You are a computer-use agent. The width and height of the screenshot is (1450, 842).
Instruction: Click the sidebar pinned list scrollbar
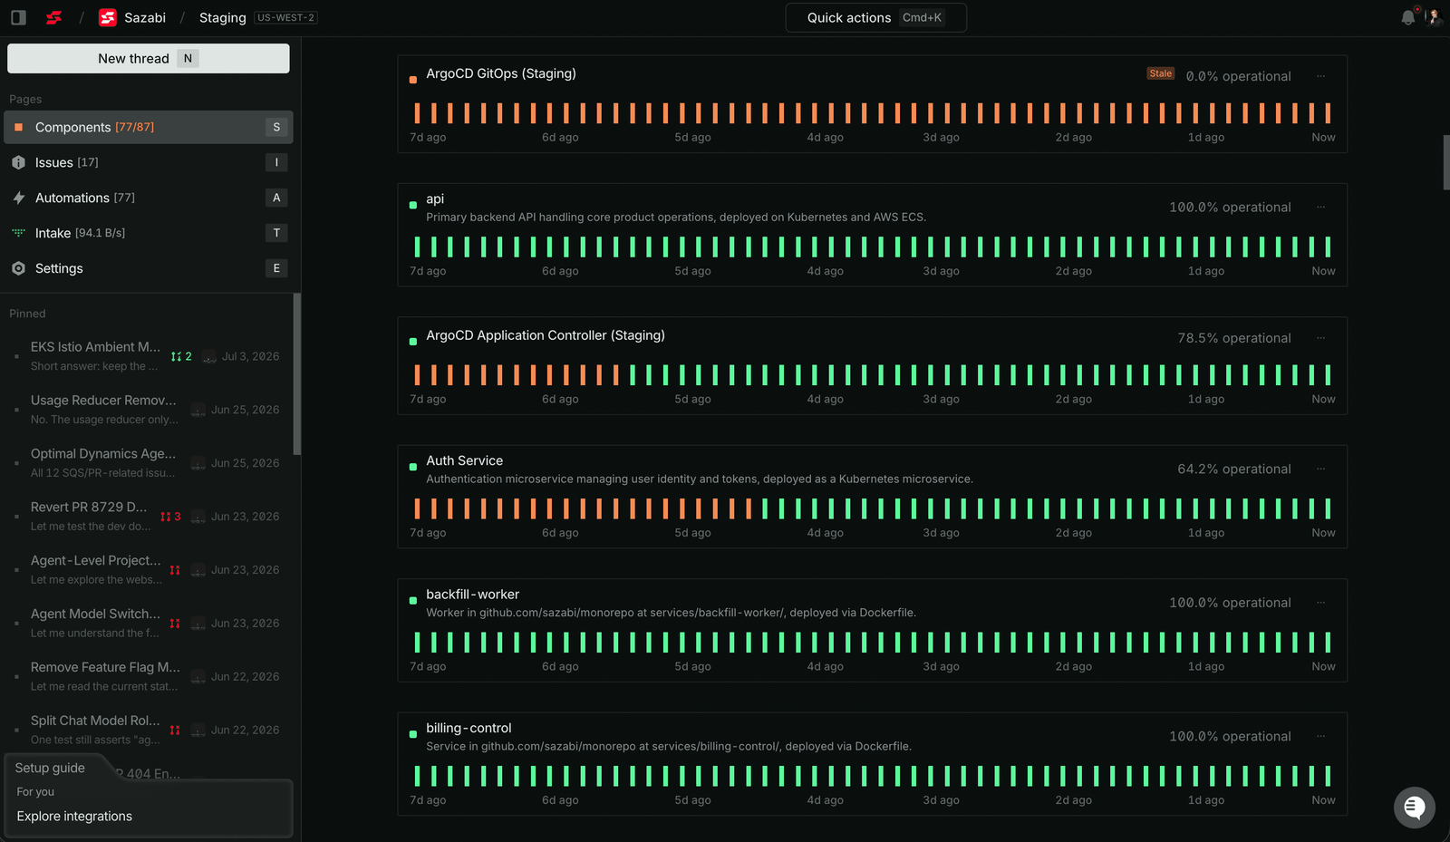click(297, 374)
